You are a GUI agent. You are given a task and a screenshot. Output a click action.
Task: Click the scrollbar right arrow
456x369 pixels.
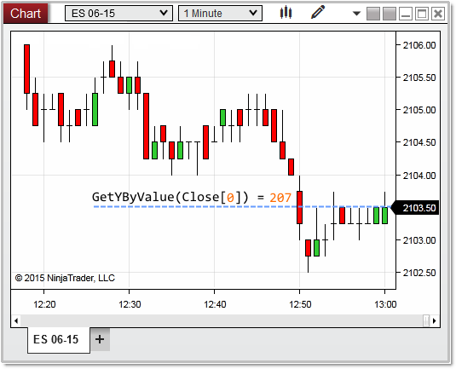point(435,320)
